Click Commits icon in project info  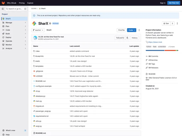147,56
